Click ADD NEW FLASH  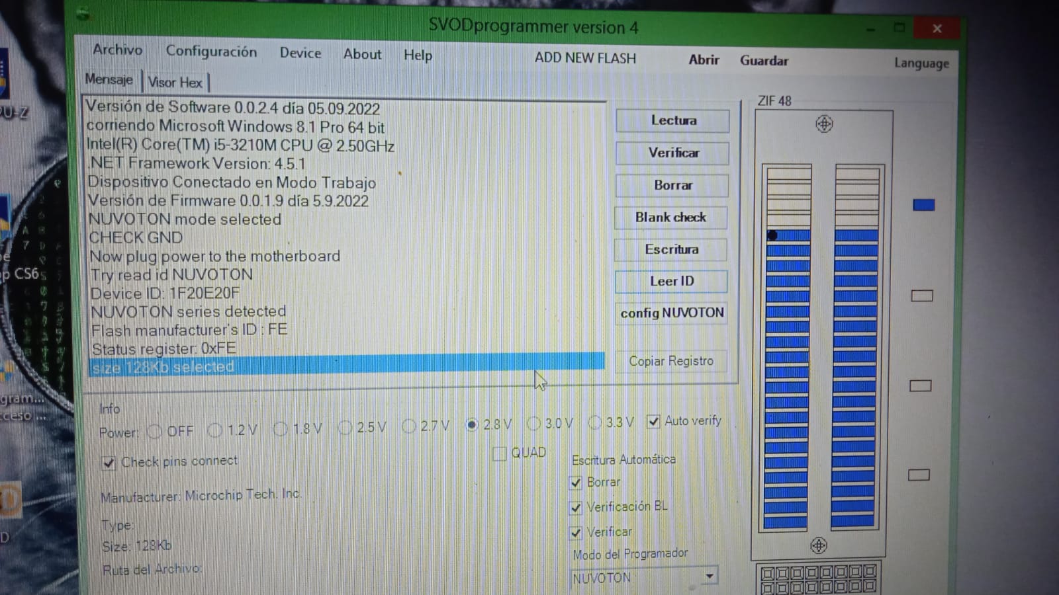point(585,58)
